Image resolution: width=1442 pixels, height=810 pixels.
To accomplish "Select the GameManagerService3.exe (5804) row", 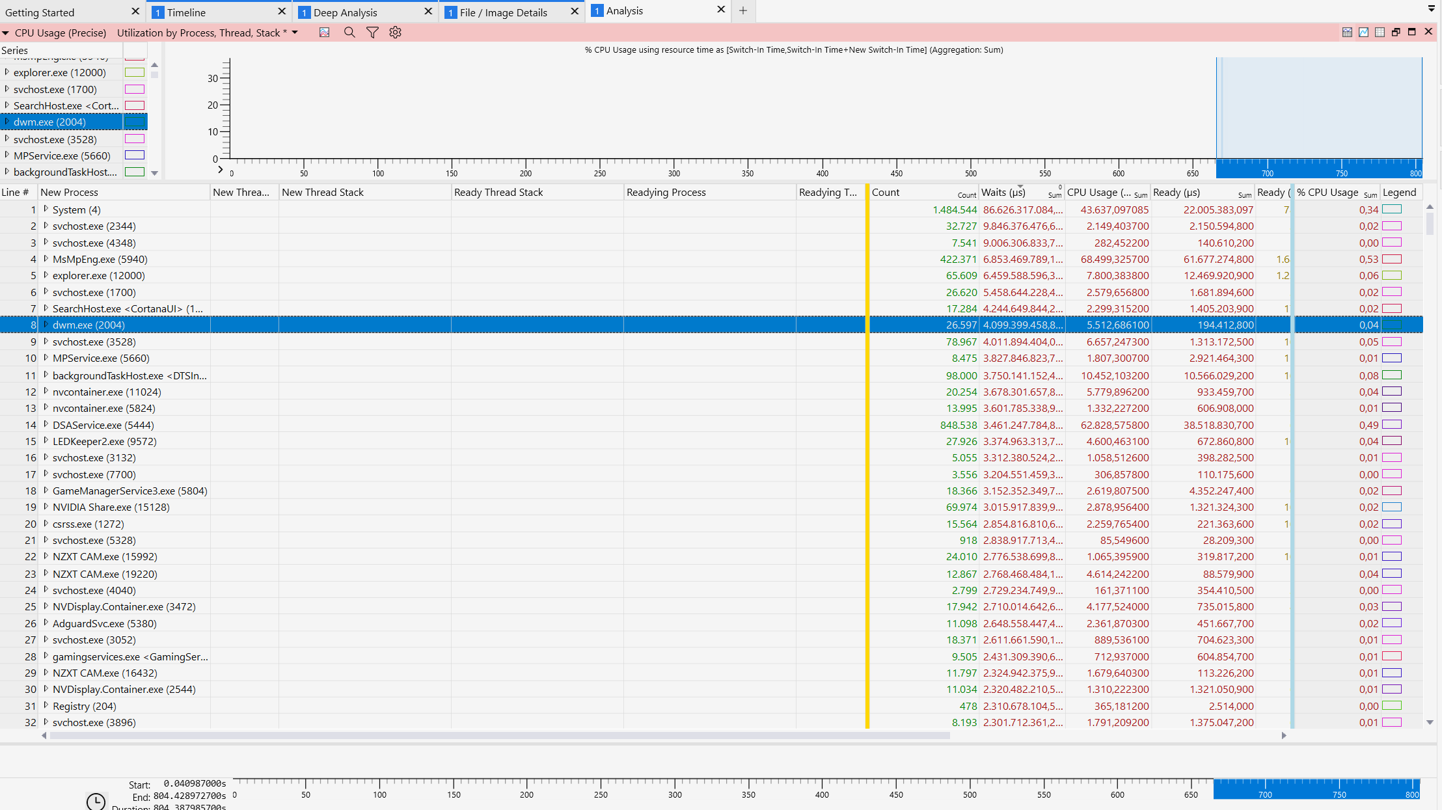I will click(x=711, y=491).
